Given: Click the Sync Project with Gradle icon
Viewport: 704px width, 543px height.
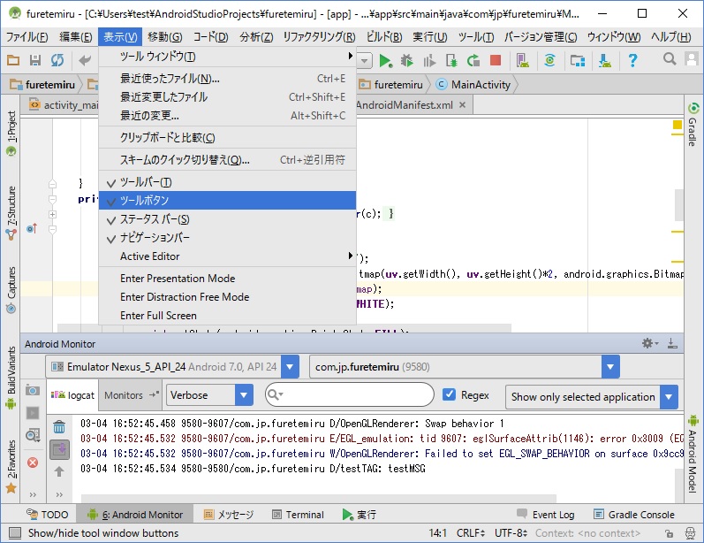Looking at the screenshot, I should pos(549,60).
